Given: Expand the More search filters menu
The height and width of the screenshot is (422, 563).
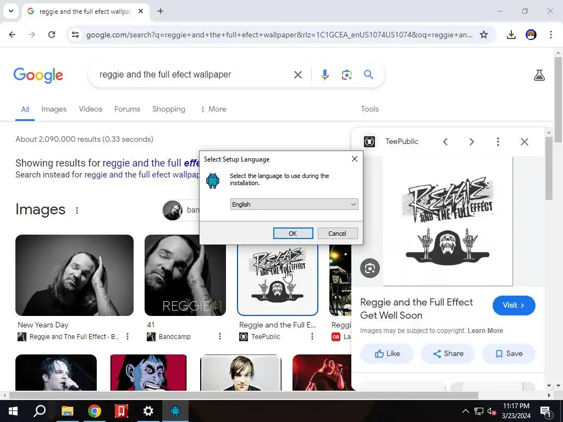Looking at the screenshot, I should [214, 109].
